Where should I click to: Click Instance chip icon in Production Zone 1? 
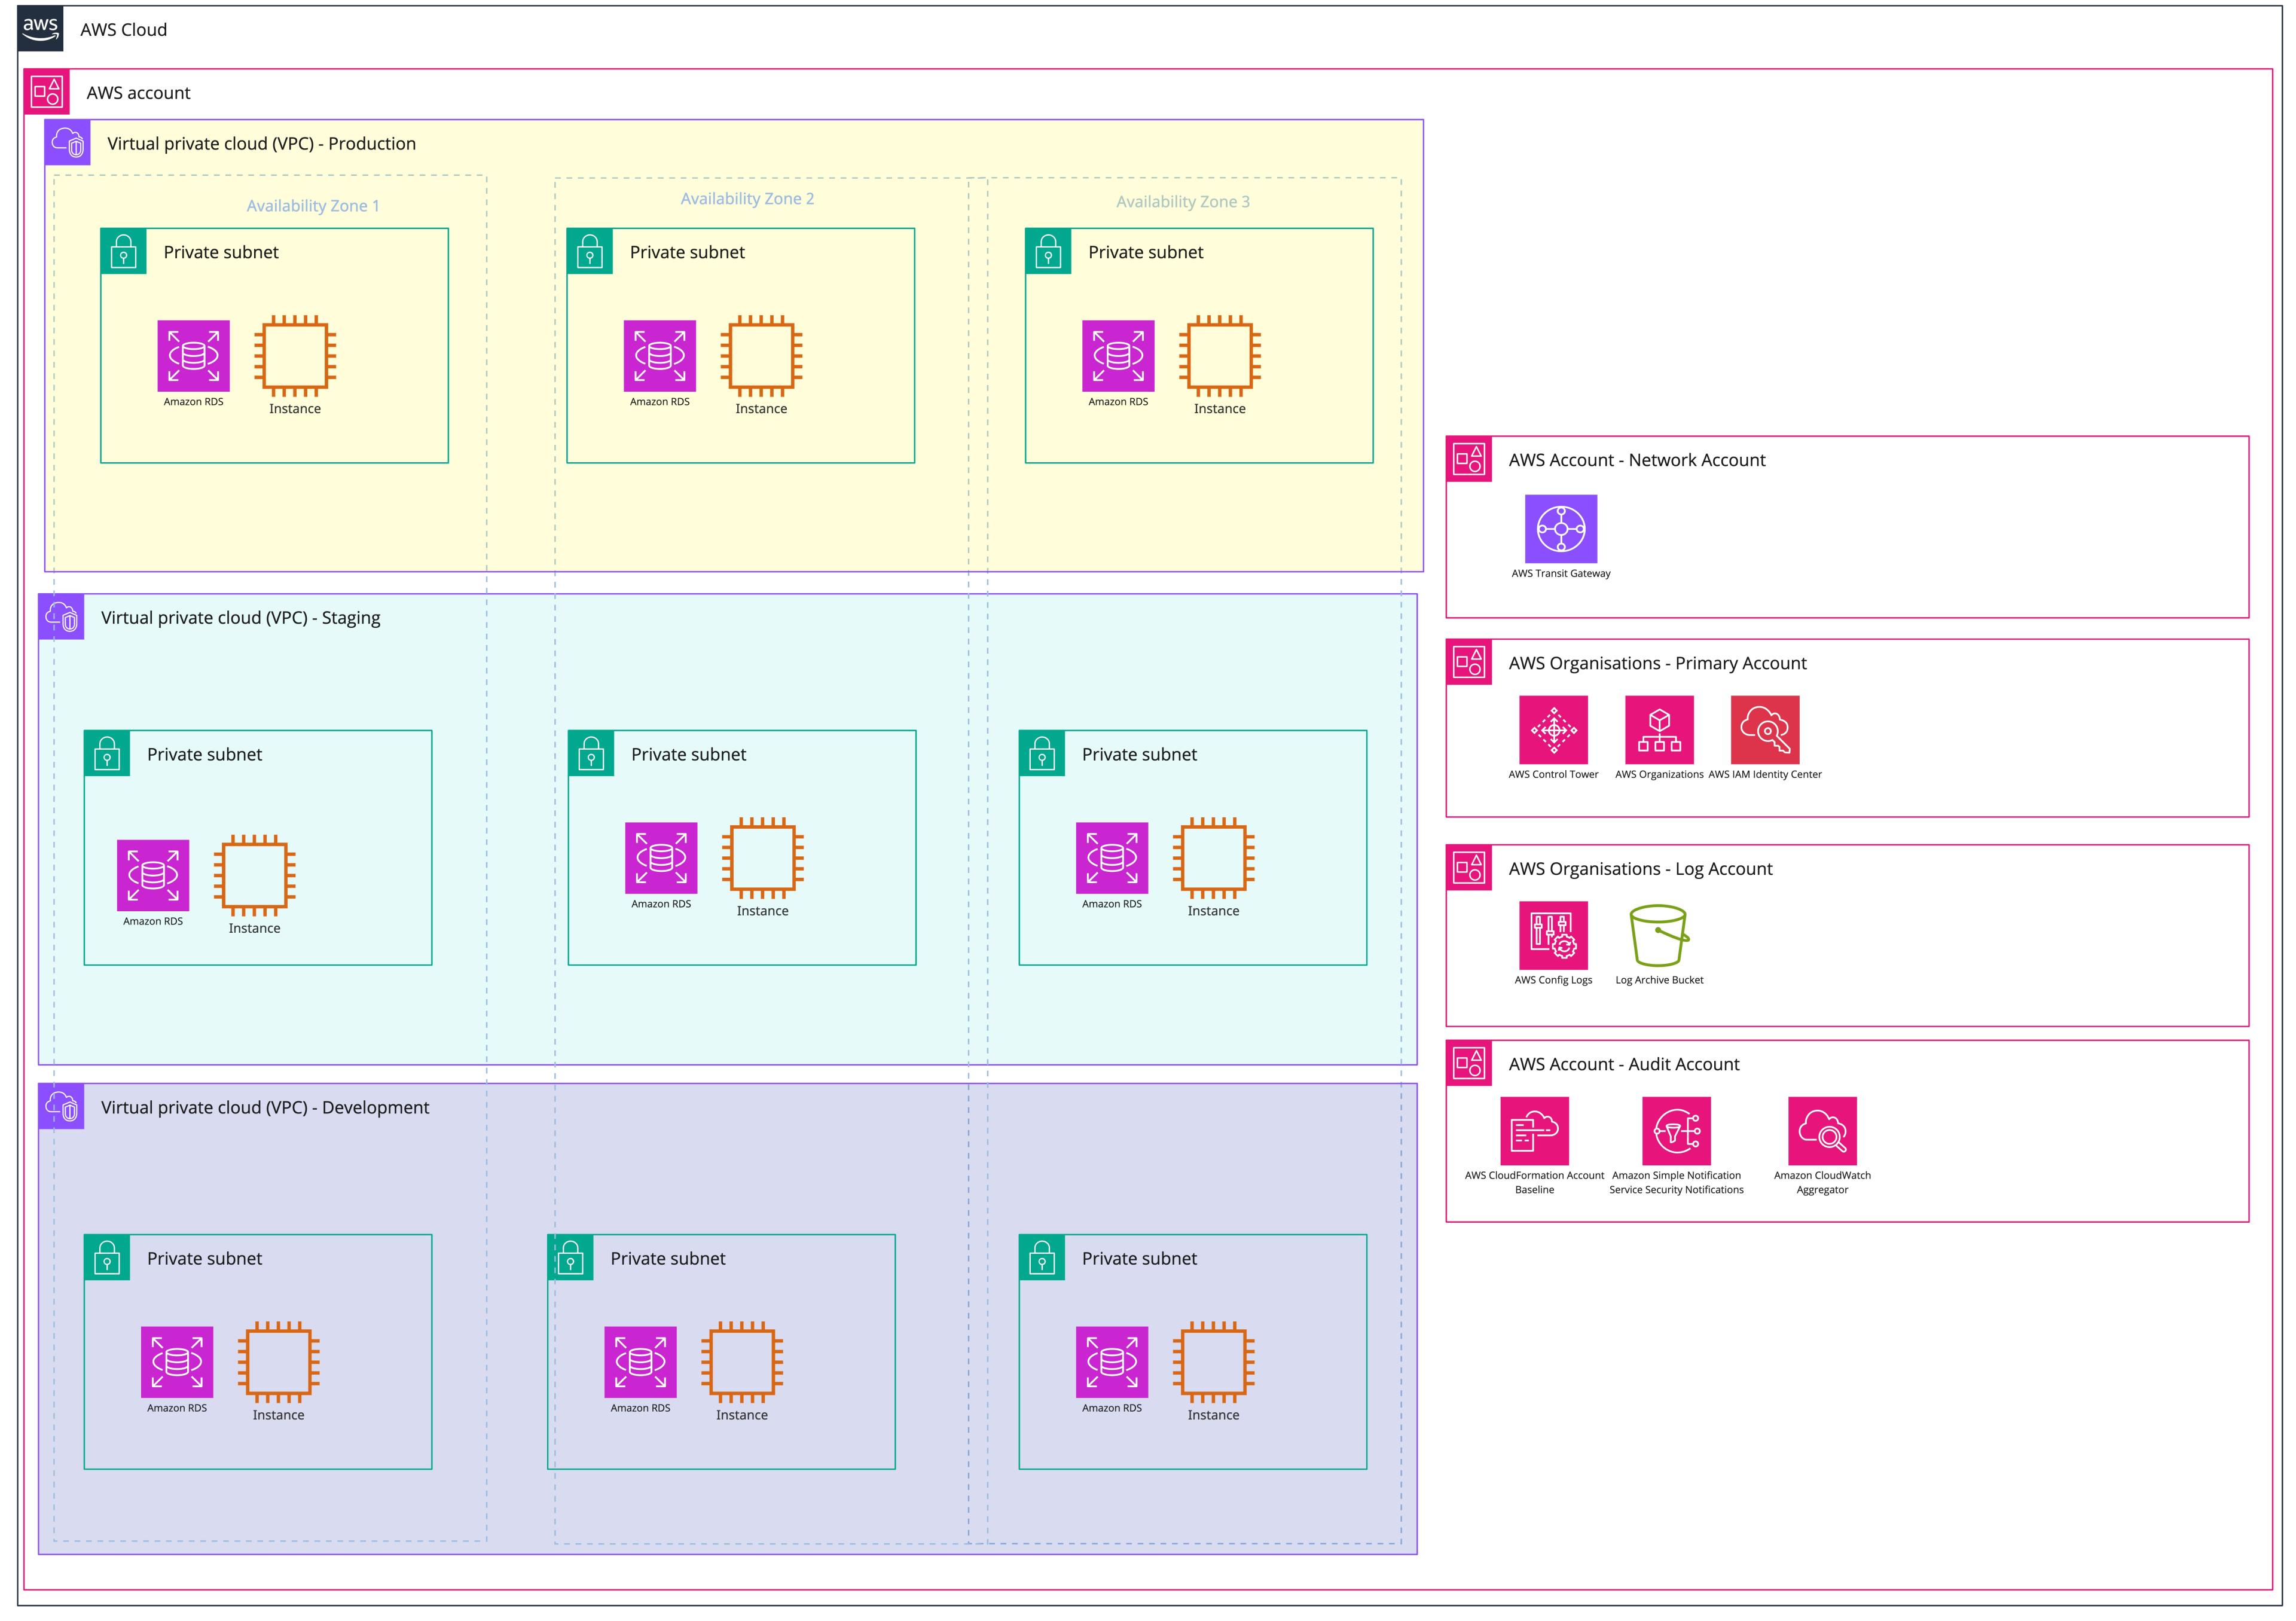[x=295, y=356]
